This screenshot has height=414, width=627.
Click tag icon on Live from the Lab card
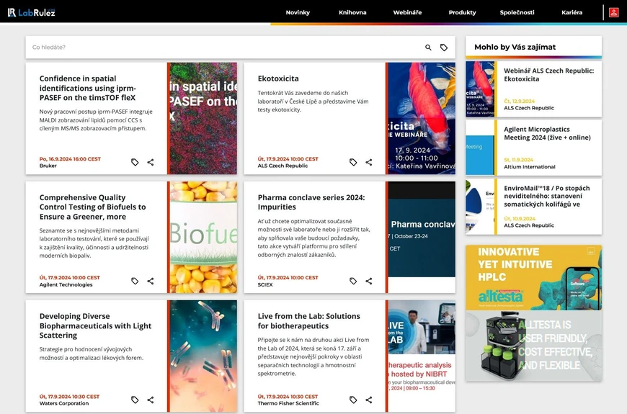click(x=353, y=400)
